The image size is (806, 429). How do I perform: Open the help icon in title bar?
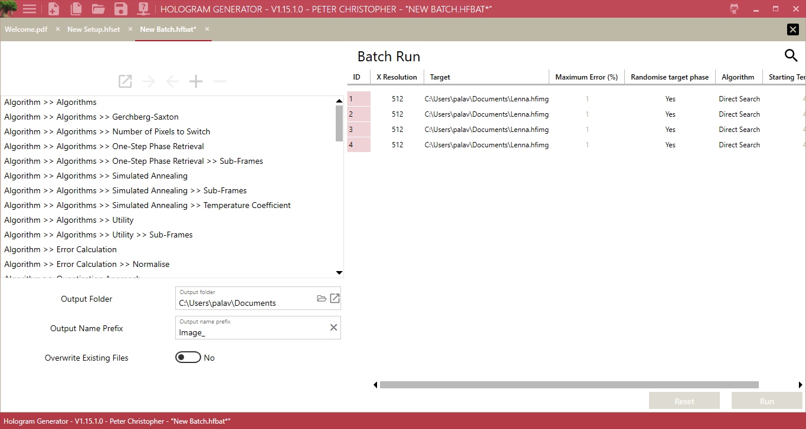click(143, 9)
